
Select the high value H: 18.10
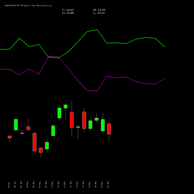point(99,10)
